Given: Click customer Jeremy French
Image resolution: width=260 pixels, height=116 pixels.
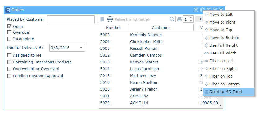Looking at the screenshot, I should [144, 89].
